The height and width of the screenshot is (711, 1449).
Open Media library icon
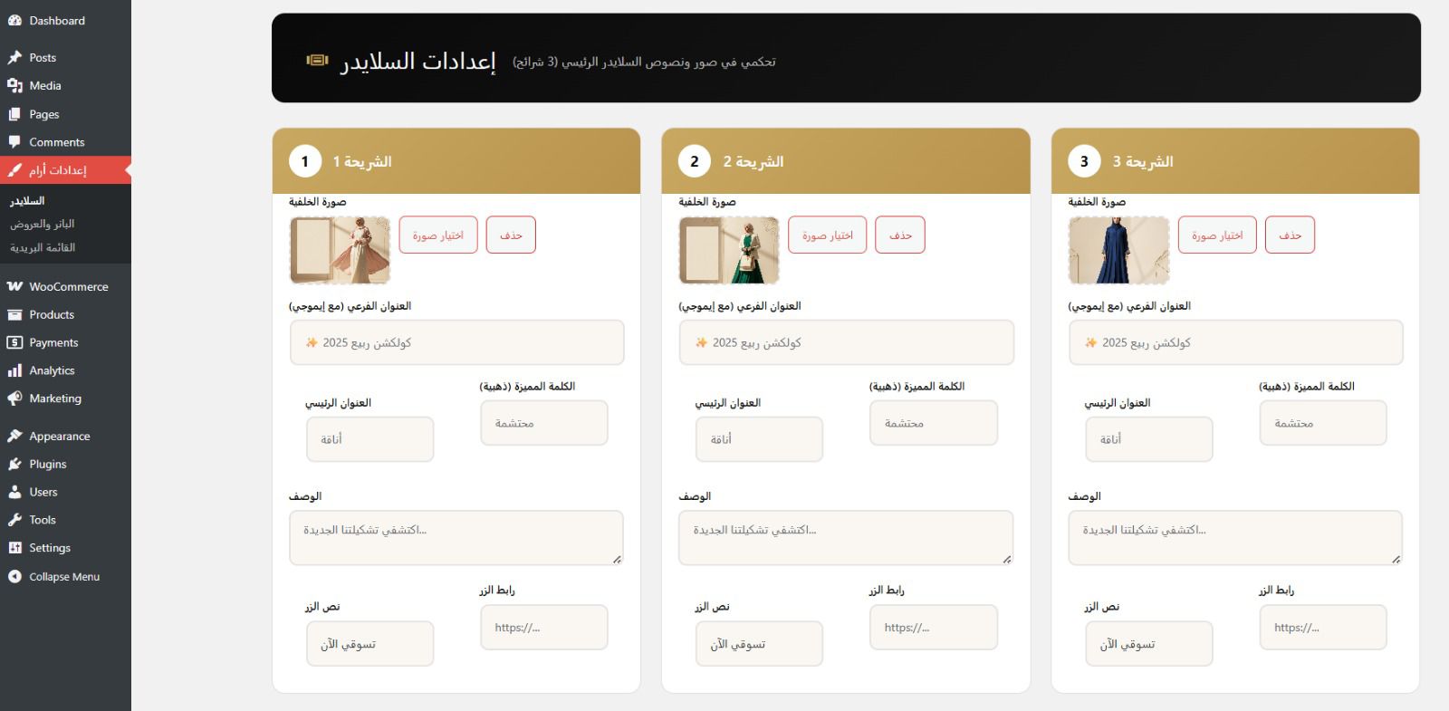tap(14, 86)
